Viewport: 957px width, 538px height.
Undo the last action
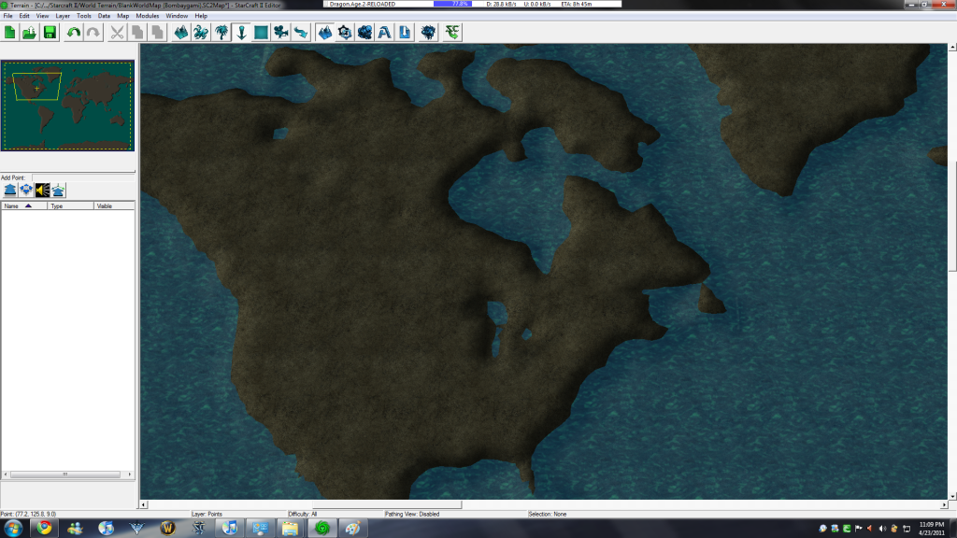[74, 33]
